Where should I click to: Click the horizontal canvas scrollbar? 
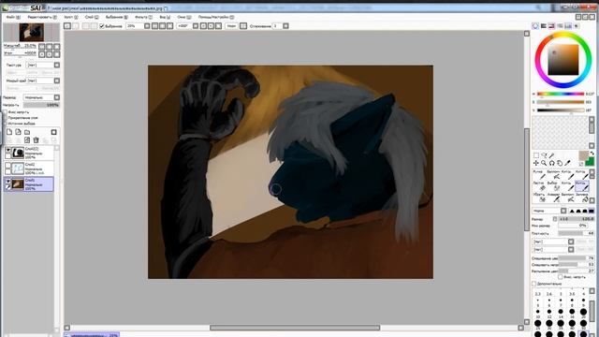[x=295, y=328]
